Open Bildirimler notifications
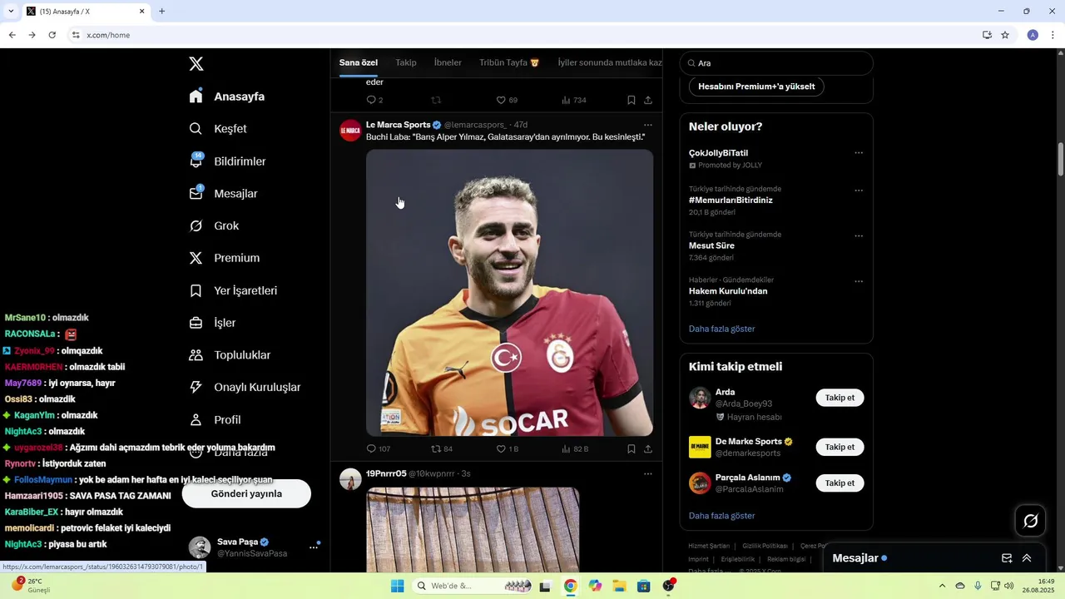The image size is (1065, 599). 227,161
